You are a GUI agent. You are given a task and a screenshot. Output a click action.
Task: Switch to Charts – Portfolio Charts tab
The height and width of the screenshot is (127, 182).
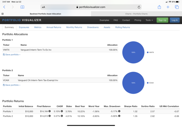tap(136, 14)
